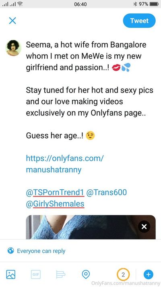Open the GIF picker

coord(35,274)
